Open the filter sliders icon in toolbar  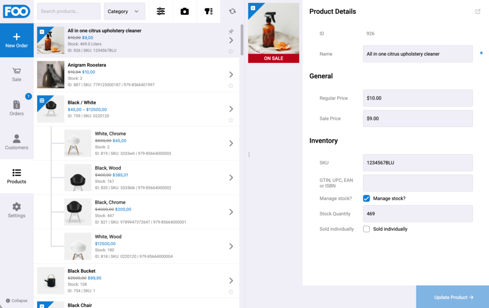click(x=160, y=11)
